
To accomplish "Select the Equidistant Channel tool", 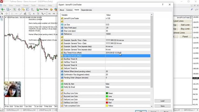I will click(x=25, y=14).
